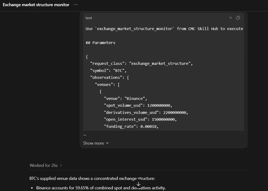Expand the message with Show more
The image size is (268, 191).
[96, 143]
